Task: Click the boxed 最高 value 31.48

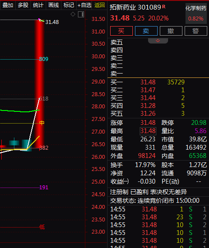Action: click(x=148, y=131)
